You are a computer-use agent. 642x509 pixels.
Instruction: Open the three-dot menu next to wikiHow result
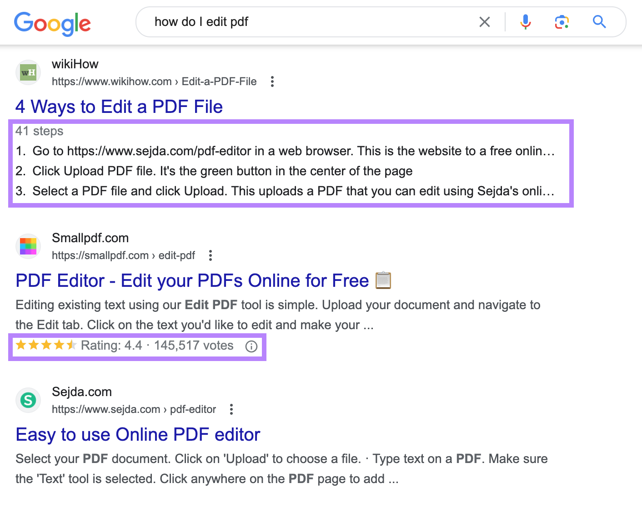(x=272, y=81)
